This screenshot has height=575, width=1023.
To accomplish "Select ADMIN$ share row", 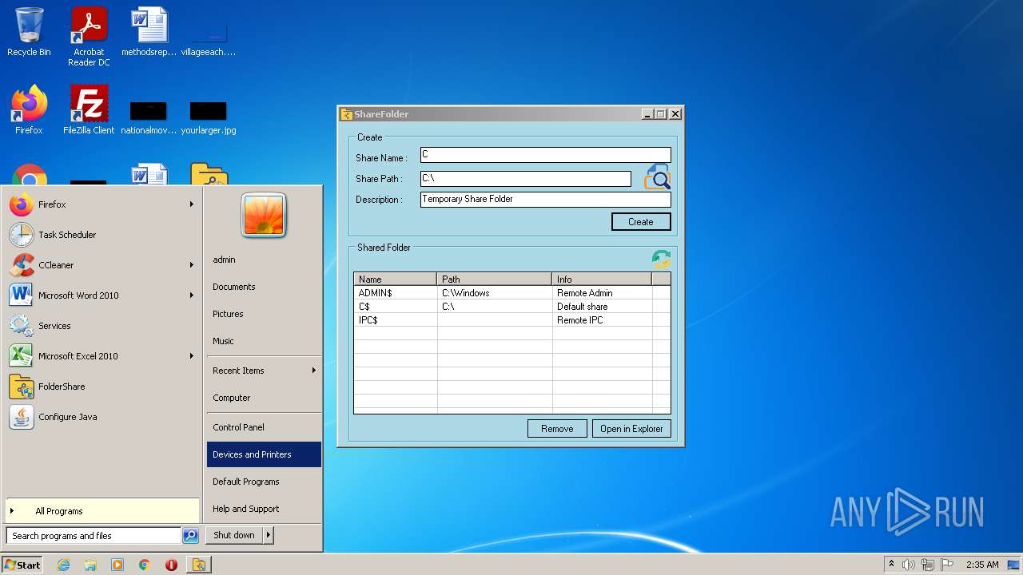I will click(x=511, y=293).
